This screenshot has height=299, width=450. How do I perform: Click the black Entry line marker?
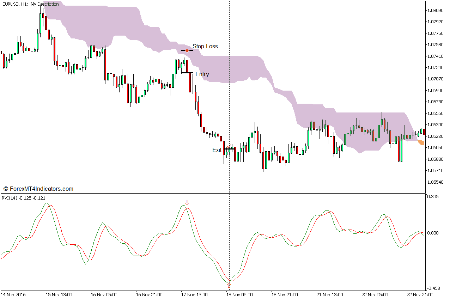pyautogui.click(x=187, y=73)
